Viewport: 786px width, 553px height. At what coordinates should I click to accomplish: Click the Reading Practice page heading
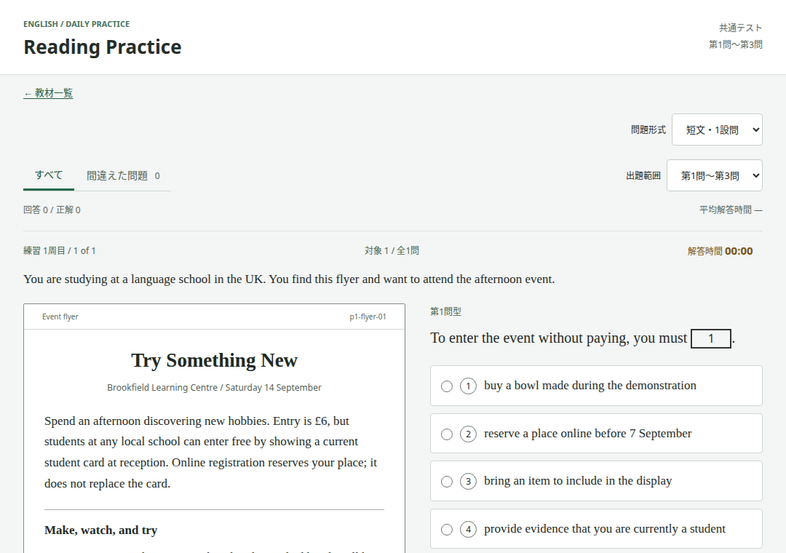coord(103,47)
